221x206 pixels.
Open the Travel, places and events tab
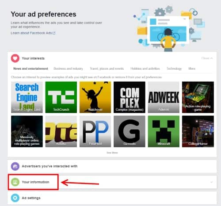pos(107,68)
